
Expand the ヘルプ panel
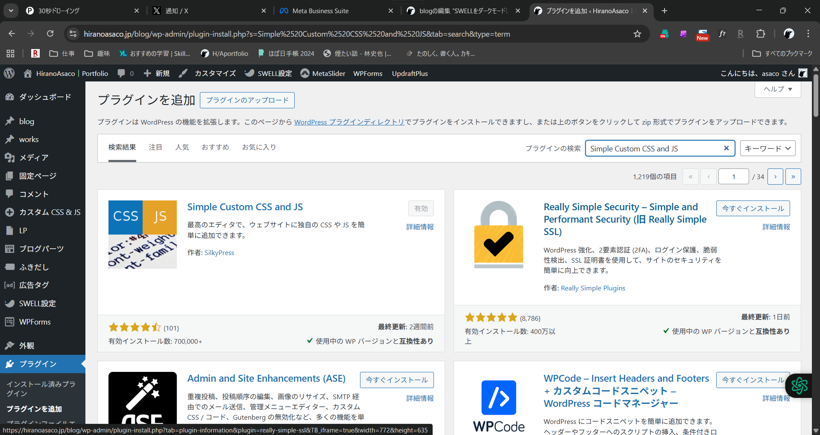click(777, 89)
